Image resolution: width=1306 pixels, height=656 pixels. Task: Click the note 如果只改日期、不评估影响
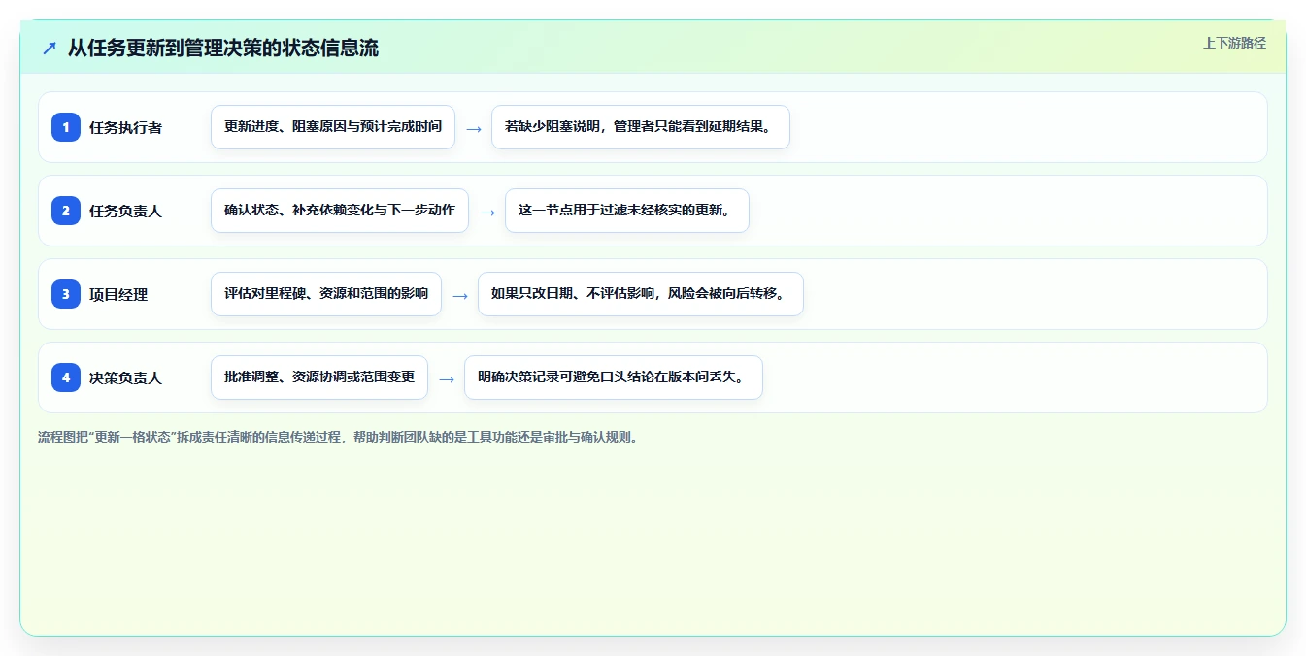pyautogui.click(x=641, y=294)
